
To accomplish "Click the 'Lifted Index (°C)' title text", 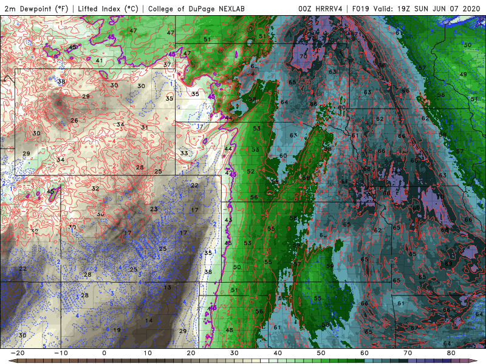I will (x=108, y=9).
